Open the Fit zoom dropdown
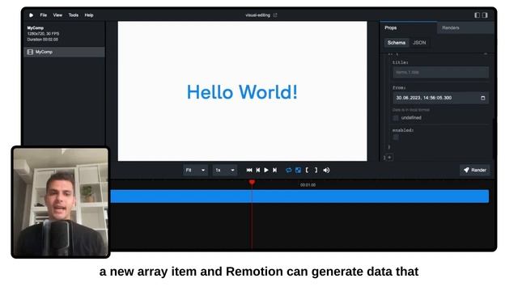 tap(195, 171)
